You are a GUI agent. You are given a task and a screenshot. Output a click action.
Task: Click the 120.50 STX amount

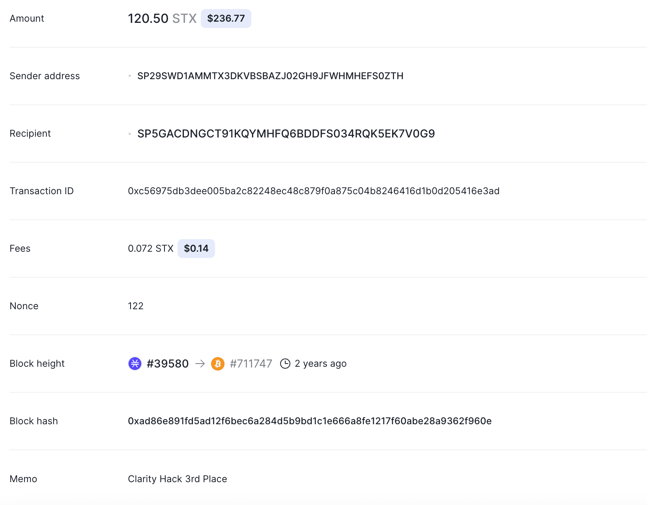pyautogui.click(x=162, y=19)
